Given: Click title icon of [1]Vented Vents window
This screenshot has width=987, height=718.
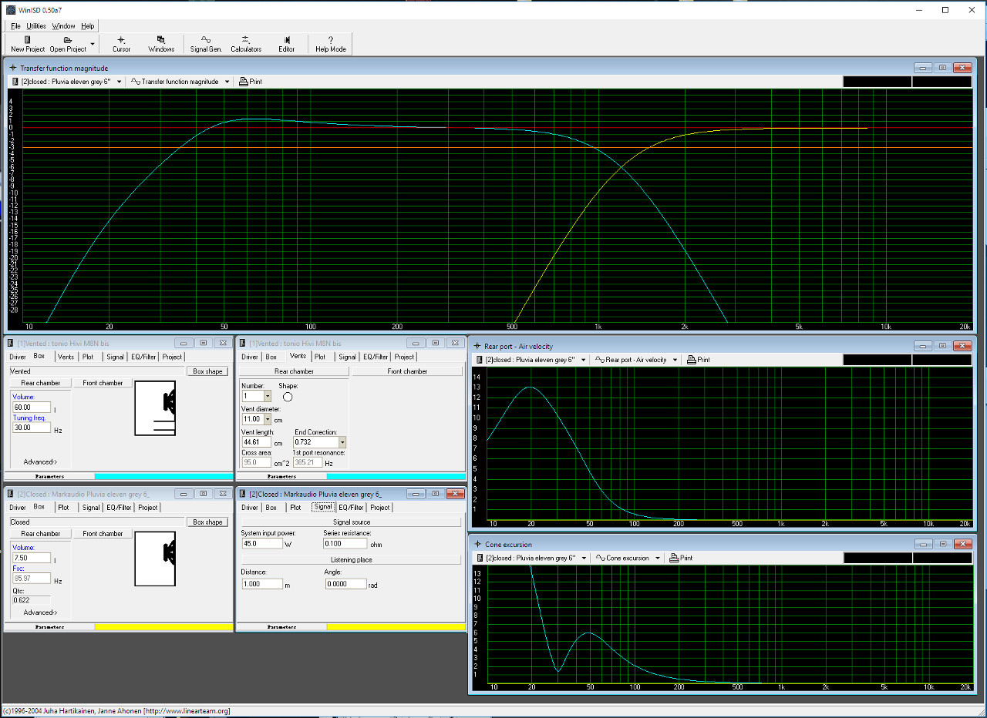Looking at the screenshot, I should click(244, 343).
